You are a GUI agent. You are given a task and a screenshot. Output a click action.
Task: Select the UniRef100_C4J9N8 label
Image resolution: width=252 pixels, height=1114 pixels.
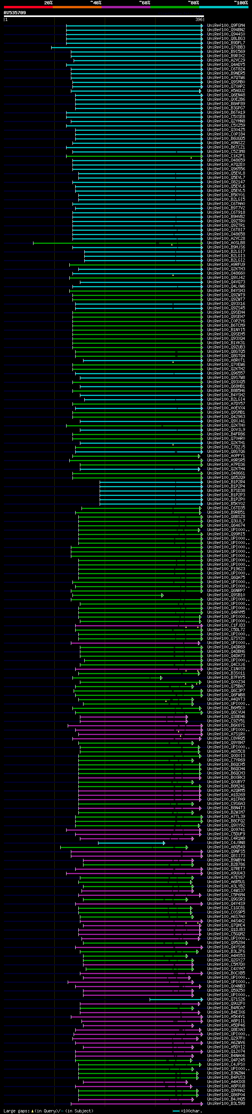pos(226,843)
